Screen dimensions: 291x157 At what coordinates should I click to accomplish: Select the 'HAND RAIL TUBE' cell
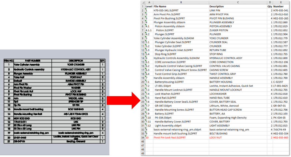(238, 98)
